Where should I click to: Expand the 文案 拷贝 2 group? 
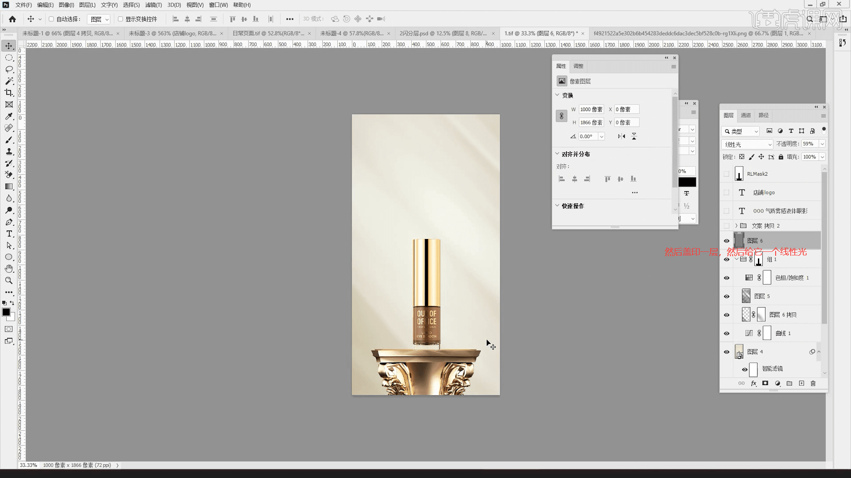736,226
